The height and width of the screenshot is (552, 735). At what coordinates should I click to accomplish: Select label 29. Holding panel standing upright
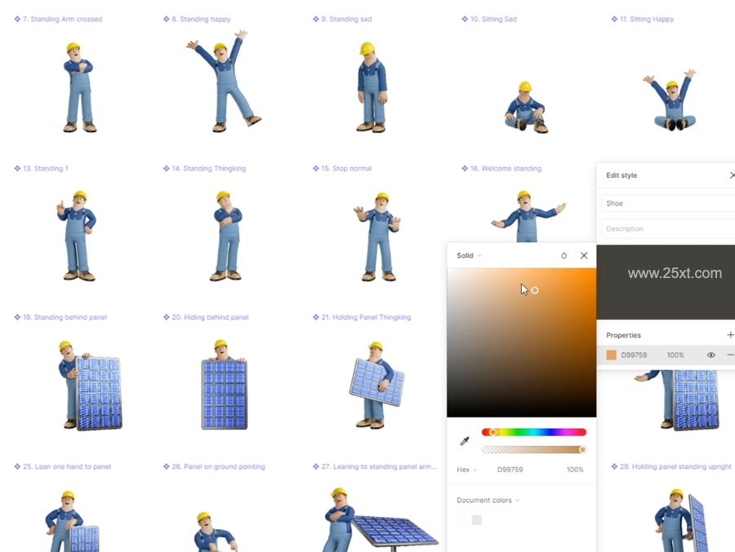671,466
